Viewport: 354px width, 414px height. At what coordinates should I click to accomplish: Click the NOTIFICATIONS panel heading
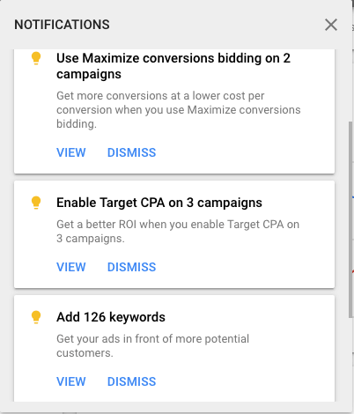(62, 25)
